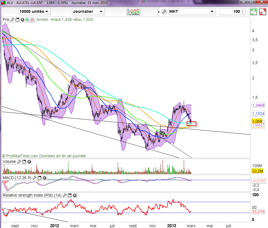268x228 pixels.
Task: Open the MACD indicator wrench settings
Action: click(35, 178)
